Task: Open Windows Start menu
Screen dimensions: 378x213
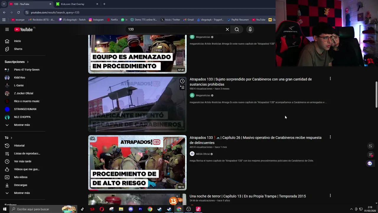Action: click(x=4, y=209)
